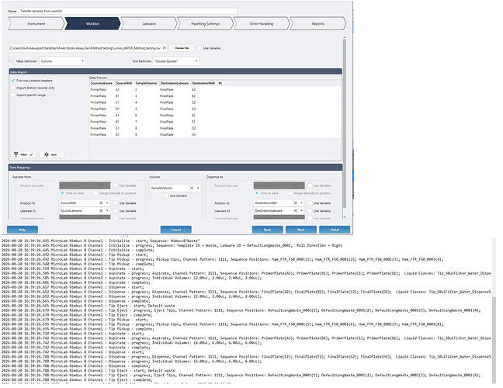
Task: Expand the SampleVolume volume dropdown
Action: (x=198, y=188)
